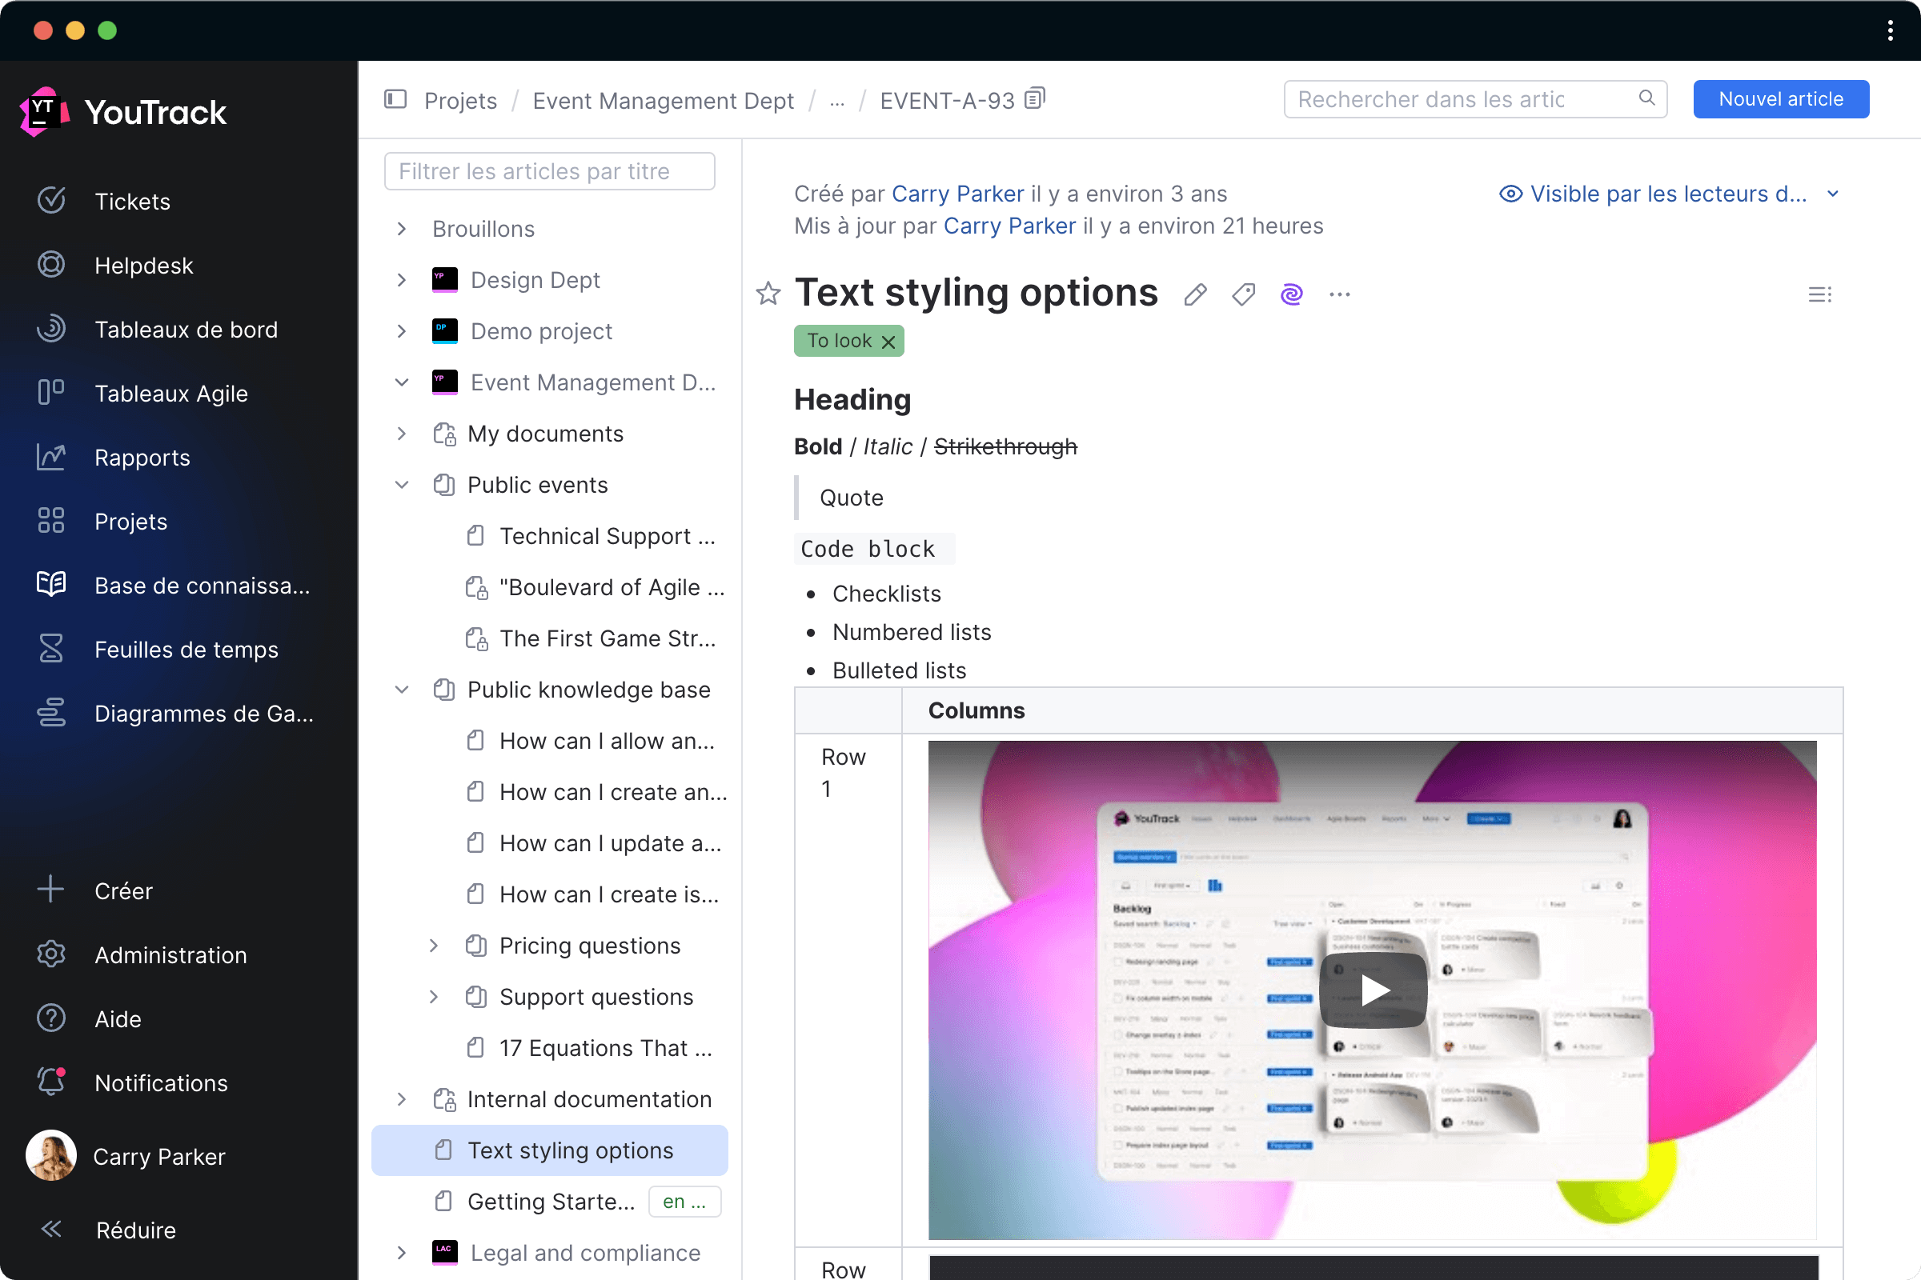
Task: Open Base de connaissance section
Action: 202,586
